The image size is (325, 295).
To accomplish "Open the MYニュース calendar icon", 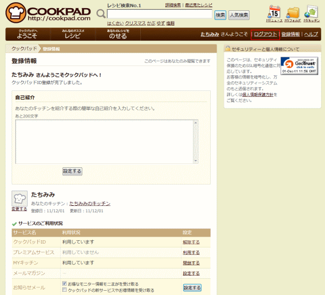I will (274, 12).
